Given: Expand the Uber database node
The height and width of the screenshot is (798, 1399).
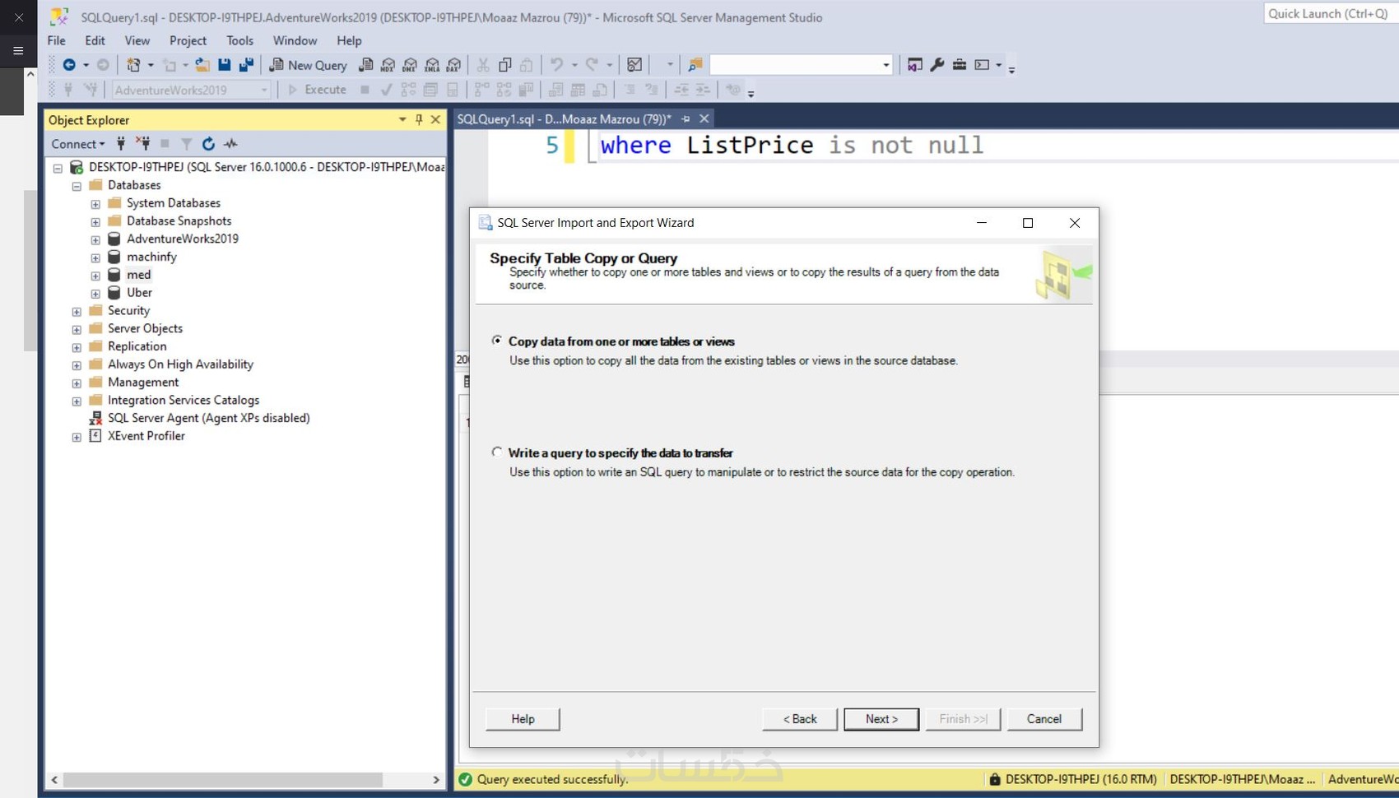Looking at the screenshot, I should (95, 294).
